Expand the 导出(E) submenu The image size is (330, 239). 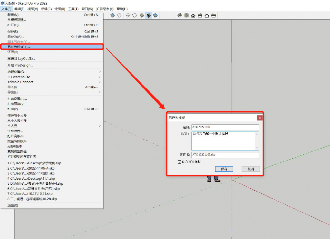tap(55, 92)
